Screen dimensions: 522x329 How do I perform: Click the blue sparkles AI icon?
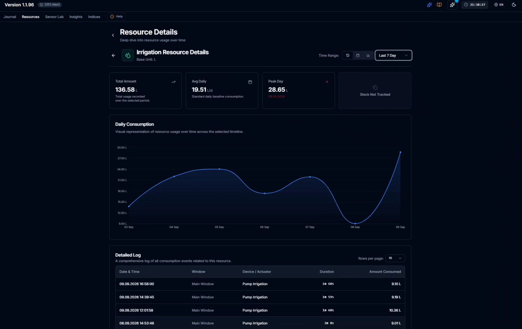tap(429, 5)
